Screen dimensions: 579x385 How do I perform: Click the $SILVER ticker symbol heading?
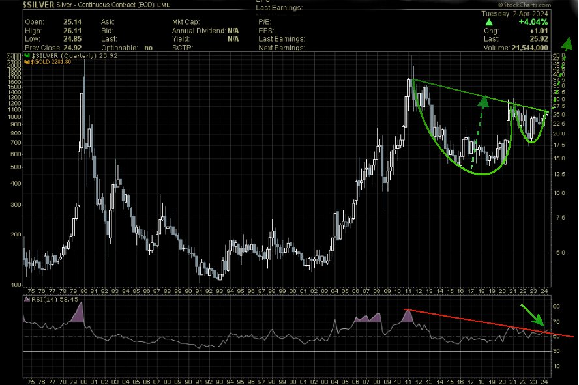coord(25,4)
